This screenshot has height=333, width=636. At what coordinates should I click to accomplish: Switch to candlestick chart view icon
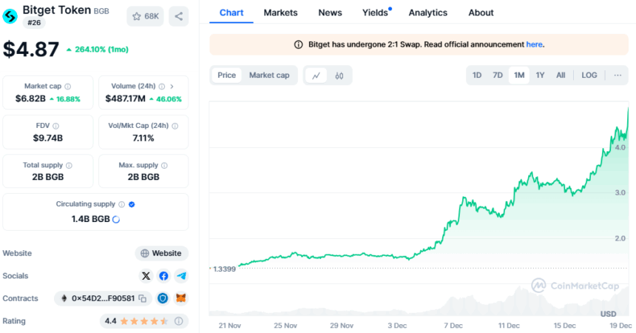(x=339, y=75)
